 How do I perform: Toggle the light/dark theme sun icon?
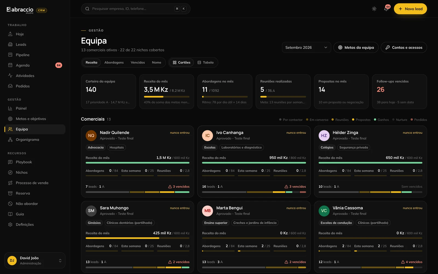(374, 9)
